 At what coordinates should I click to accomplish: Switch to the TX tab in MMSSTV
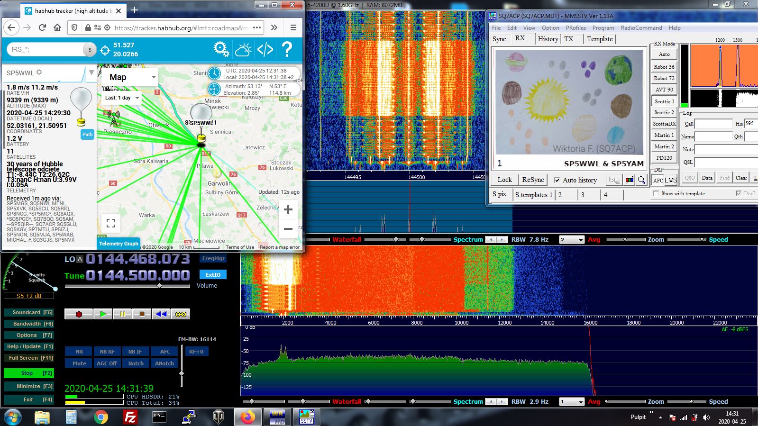569,39
